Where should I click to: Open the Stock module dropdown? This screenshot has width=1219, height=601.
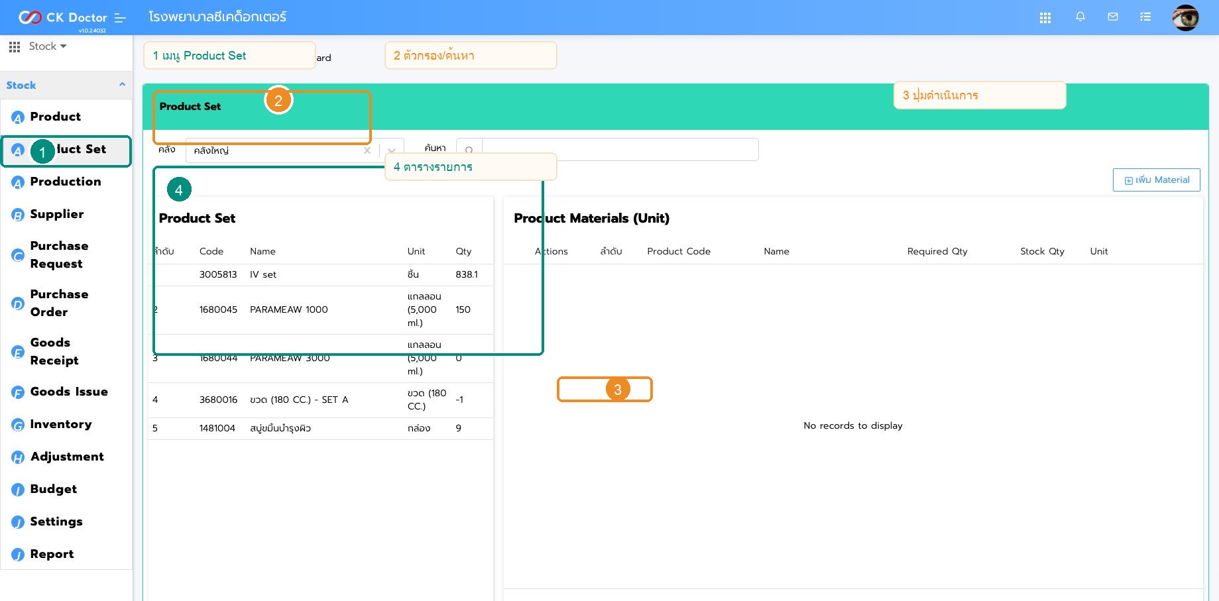[x=48, y=46]
